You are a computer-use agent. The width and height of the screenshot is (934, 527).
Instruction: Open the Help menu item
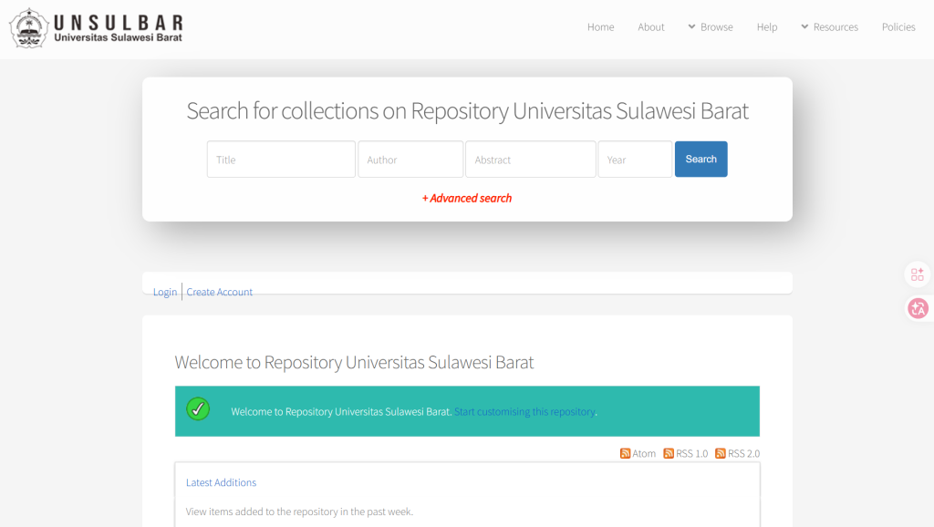(767, 26)
